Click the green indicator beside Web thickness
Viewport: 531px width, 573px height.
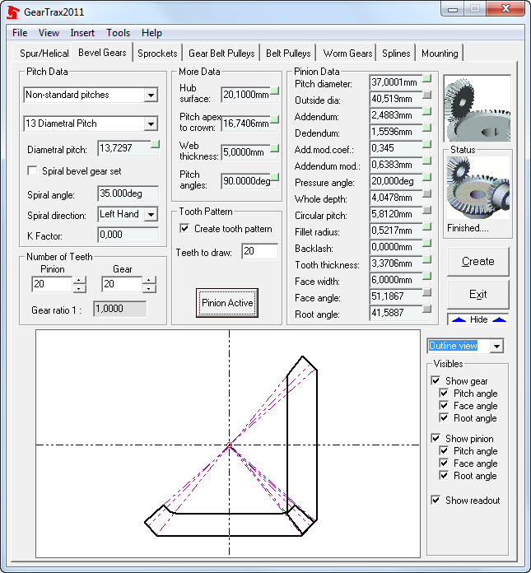click(x=274, y=148)
